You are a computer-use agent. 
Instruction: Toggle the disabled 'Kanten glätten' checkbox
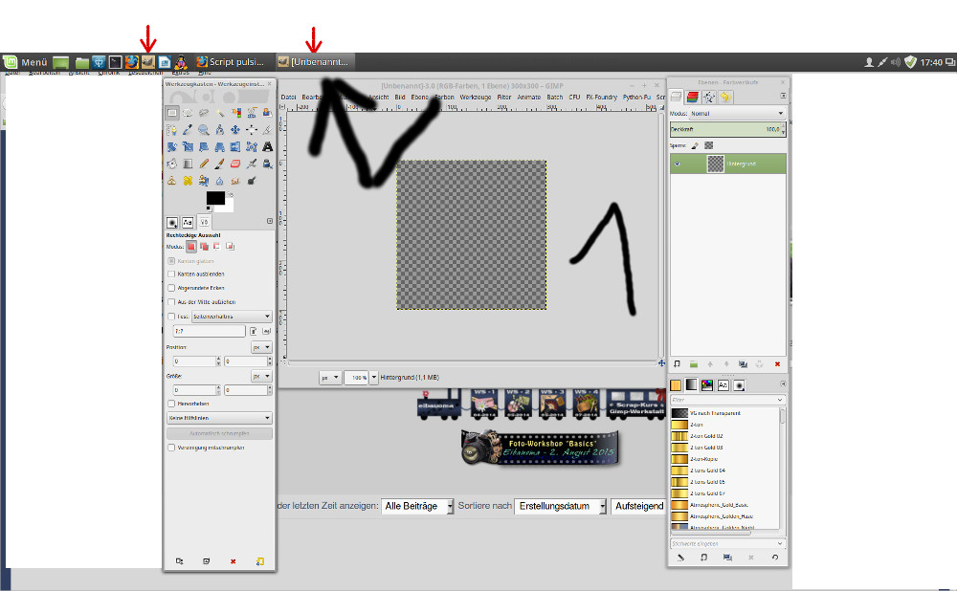171,261
